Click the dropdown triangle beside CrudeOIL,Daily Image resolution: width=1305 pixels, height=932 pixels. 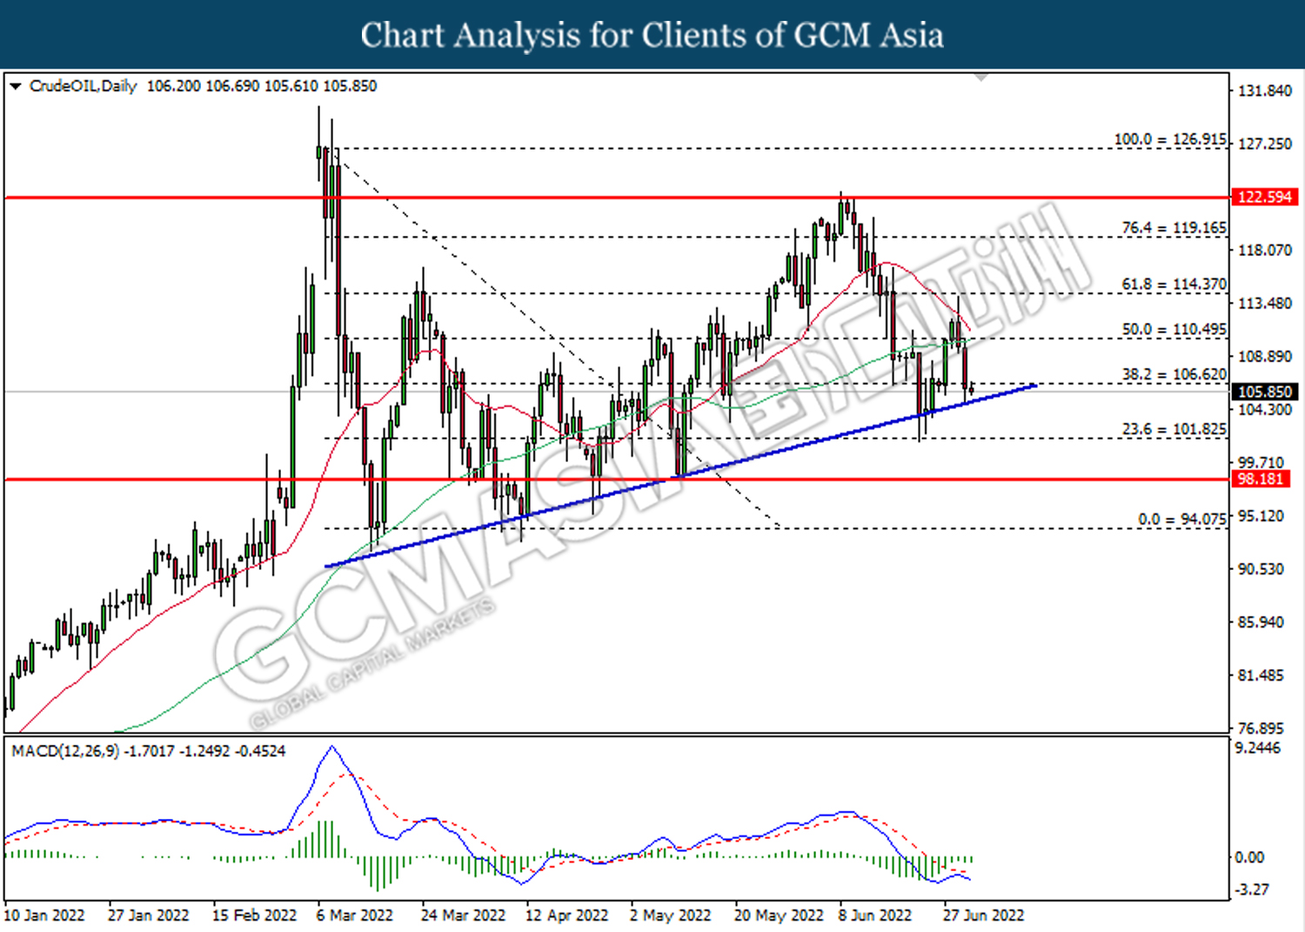click(15, 86)
